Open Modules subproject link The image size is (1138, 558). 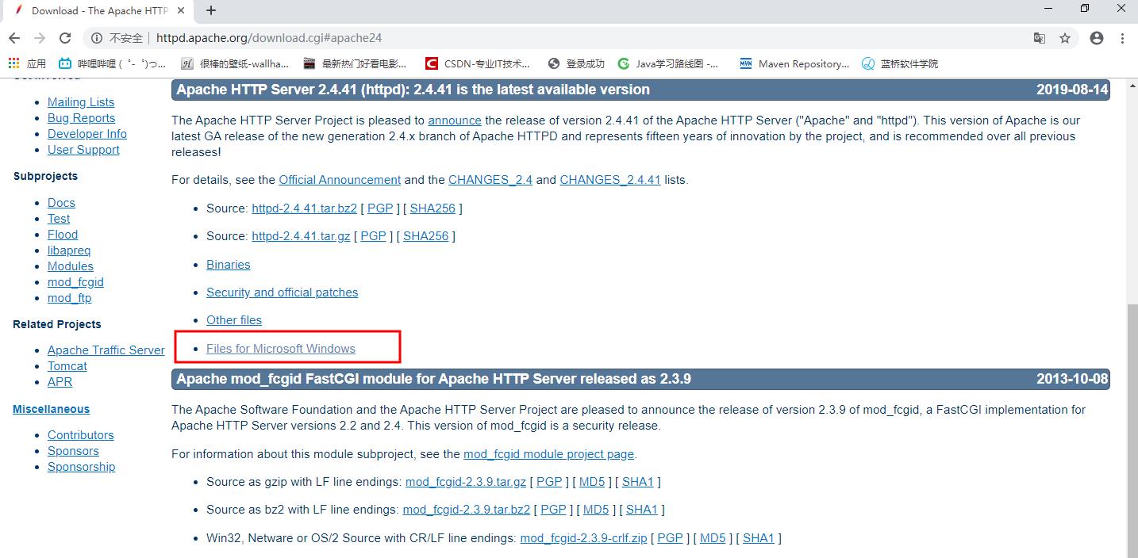click(x=71, y=266)
